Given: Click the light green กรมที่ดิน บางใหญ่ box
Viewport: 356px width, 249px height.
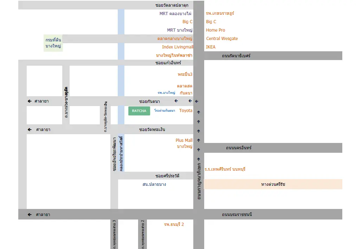Looking at the screenshot, I should (x=53, y=43).
